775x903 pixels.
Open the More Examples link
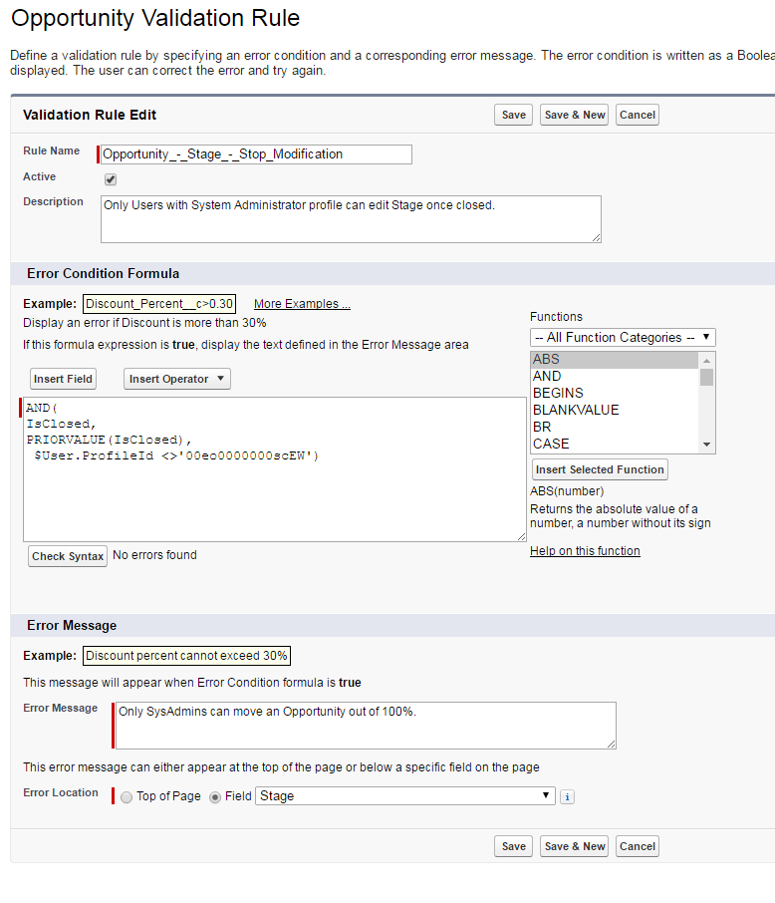click(x=302, y=304)
